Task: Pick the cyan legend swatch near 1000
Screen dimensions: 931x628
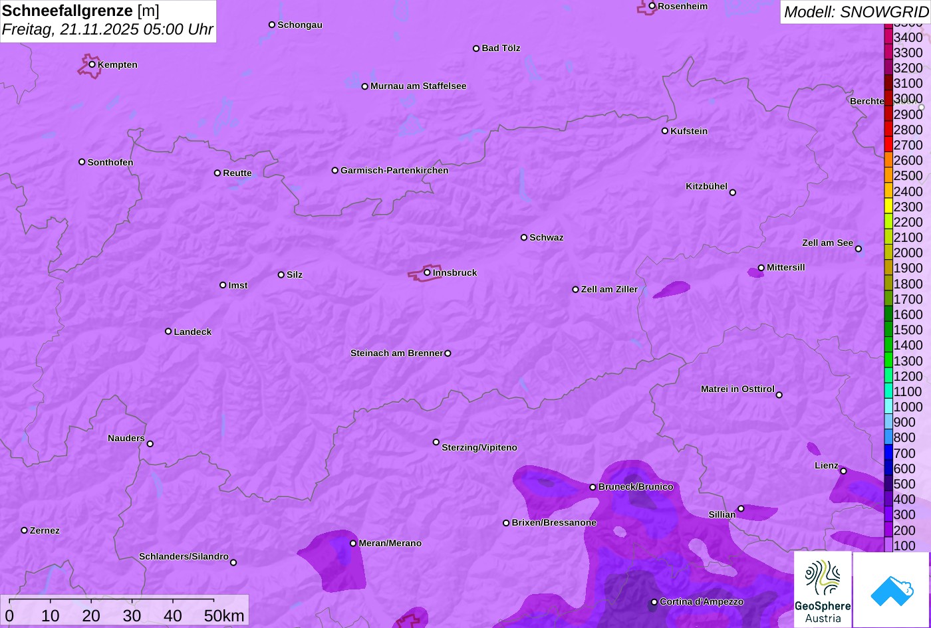Action: coord(888,406)
